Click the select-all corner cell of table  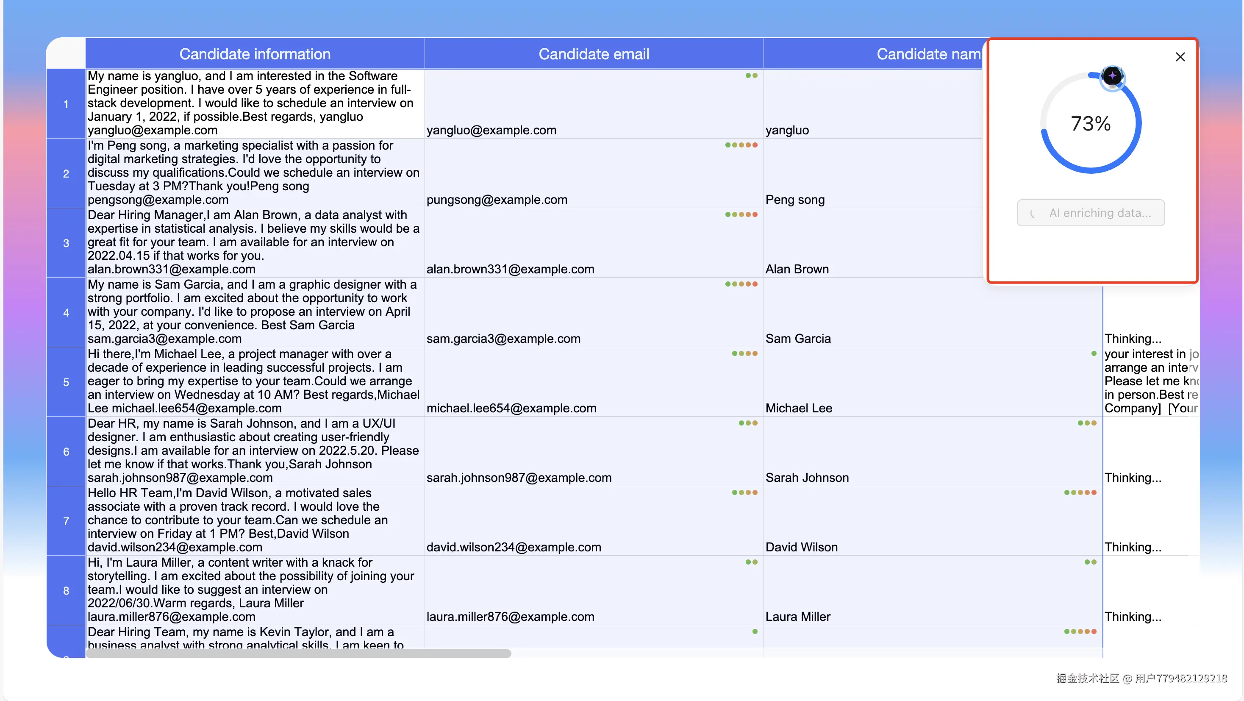point(66,54)
